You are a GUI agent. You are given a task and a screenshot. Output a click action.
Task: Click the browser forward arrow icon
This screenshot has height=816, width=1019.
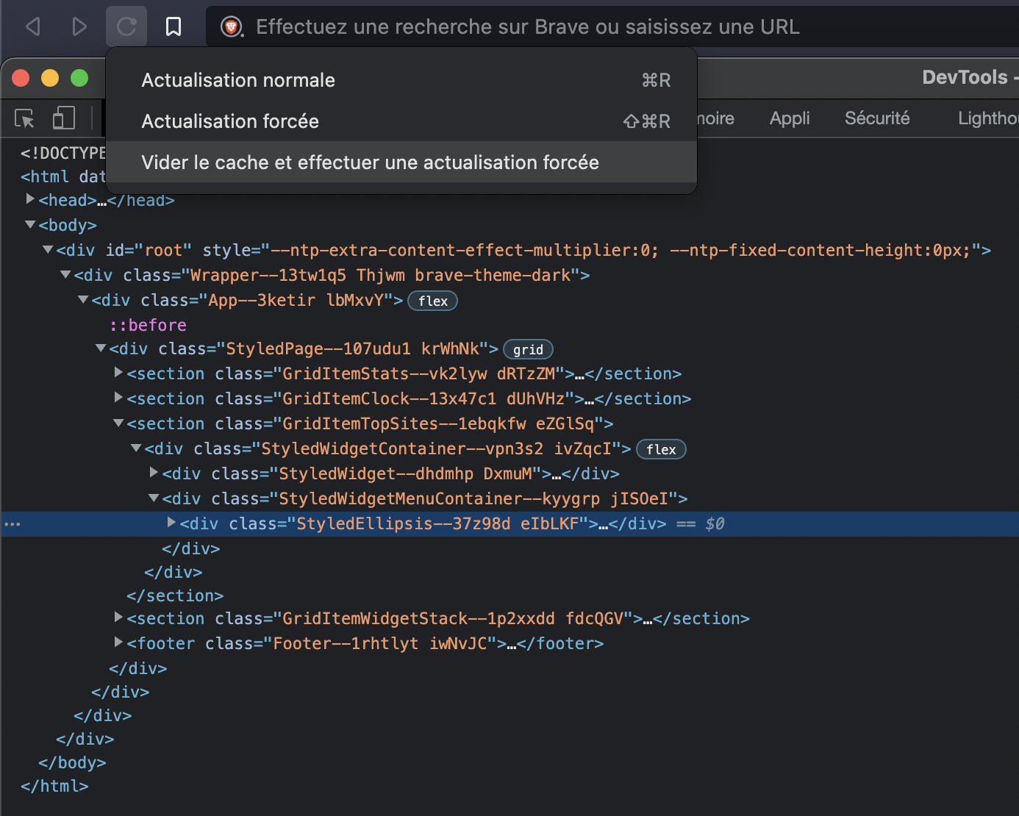[x=79, y=27]
